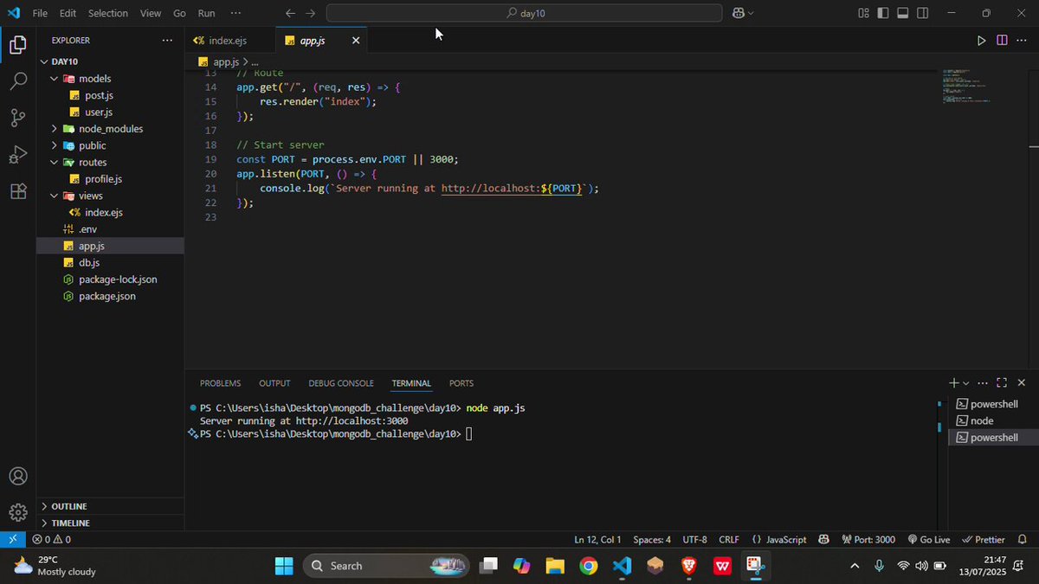The height and width of the screenshot is (584, 1039).
Task: Switch to the PORTS panel tab
Action: (x=461, y=383)
